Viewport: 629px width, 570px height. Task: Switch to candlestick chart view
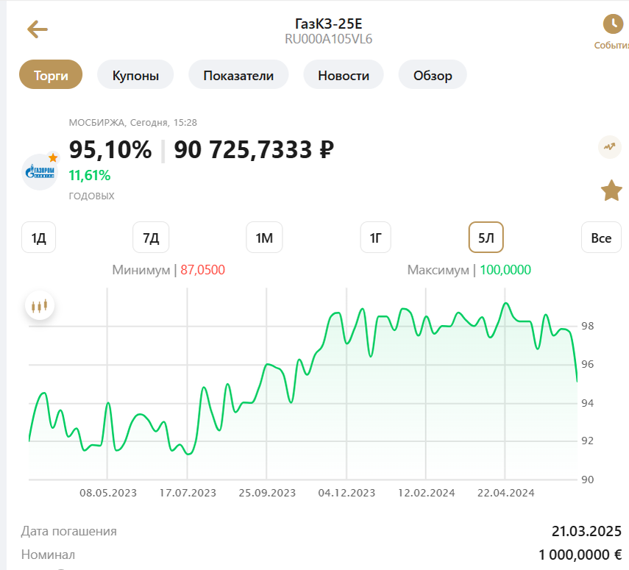point(39,306)
